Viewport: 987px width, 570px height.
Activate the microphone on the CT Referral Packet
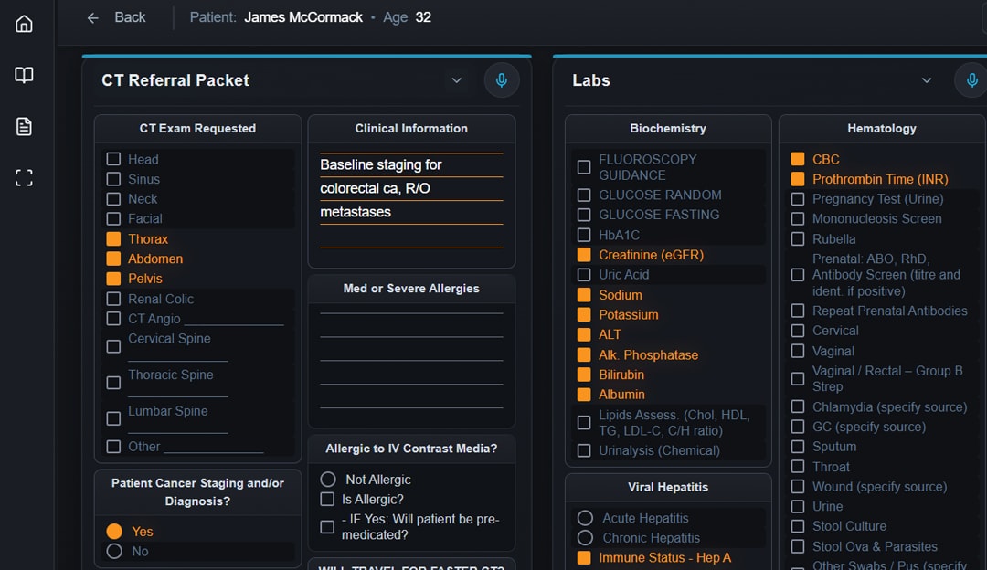501,80
